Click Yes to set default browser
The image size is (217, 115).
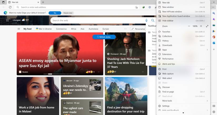55,13
